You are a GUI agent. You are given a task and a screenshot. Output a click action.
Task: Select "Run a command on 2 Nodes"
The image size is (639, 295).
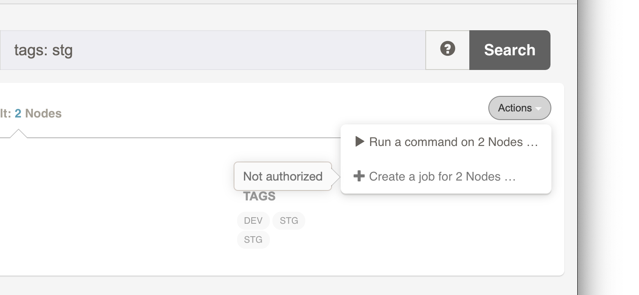pyautogui.click(x=445, y=142)
